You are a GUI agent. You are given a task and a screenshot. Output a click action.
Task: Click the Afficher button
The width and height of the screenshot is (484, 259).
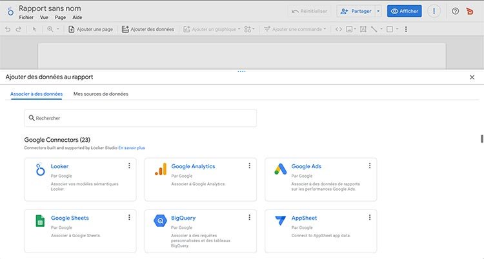click(x=405, y=11)
